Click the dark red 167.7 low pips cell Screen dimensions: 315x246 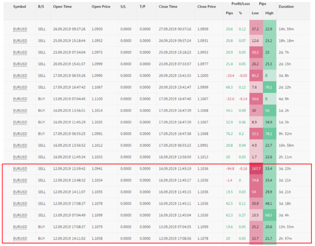click(256, 169)
